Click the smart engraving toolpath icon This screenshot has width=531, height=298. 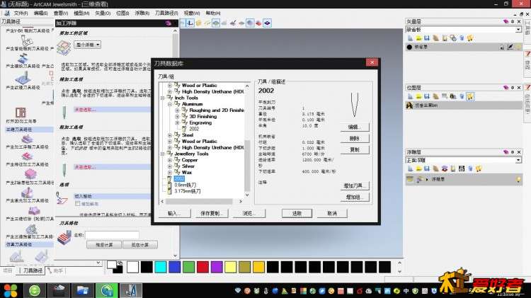(x=26, y=41)
